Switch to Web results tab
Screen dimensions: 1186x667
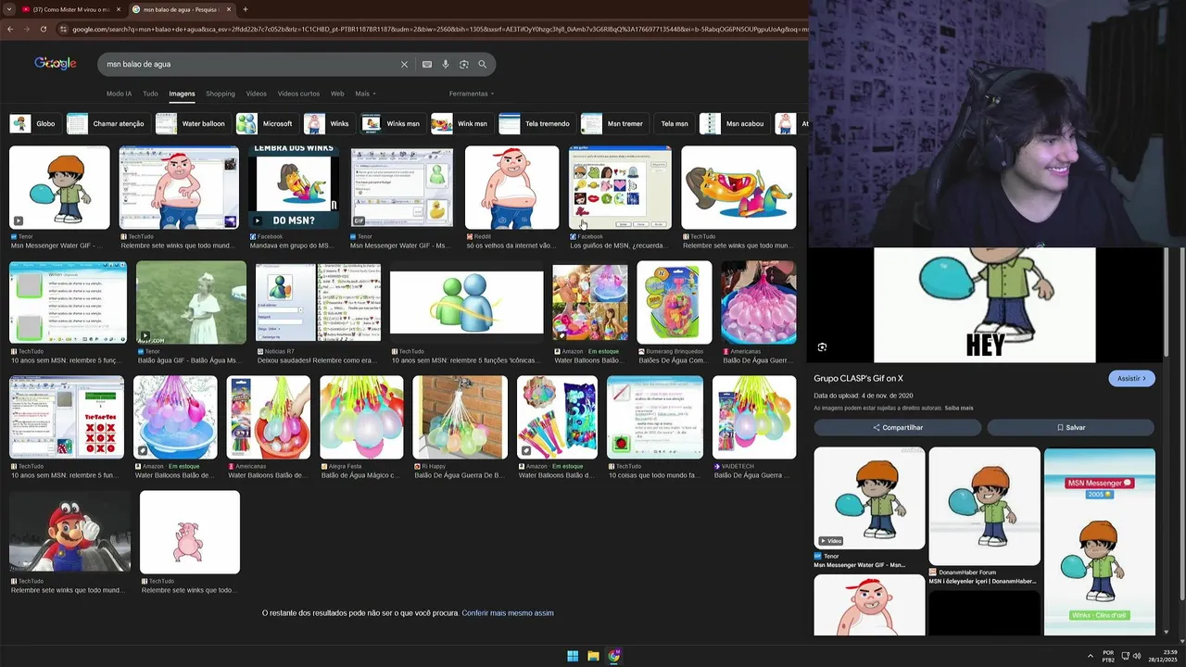click(337, 94)
